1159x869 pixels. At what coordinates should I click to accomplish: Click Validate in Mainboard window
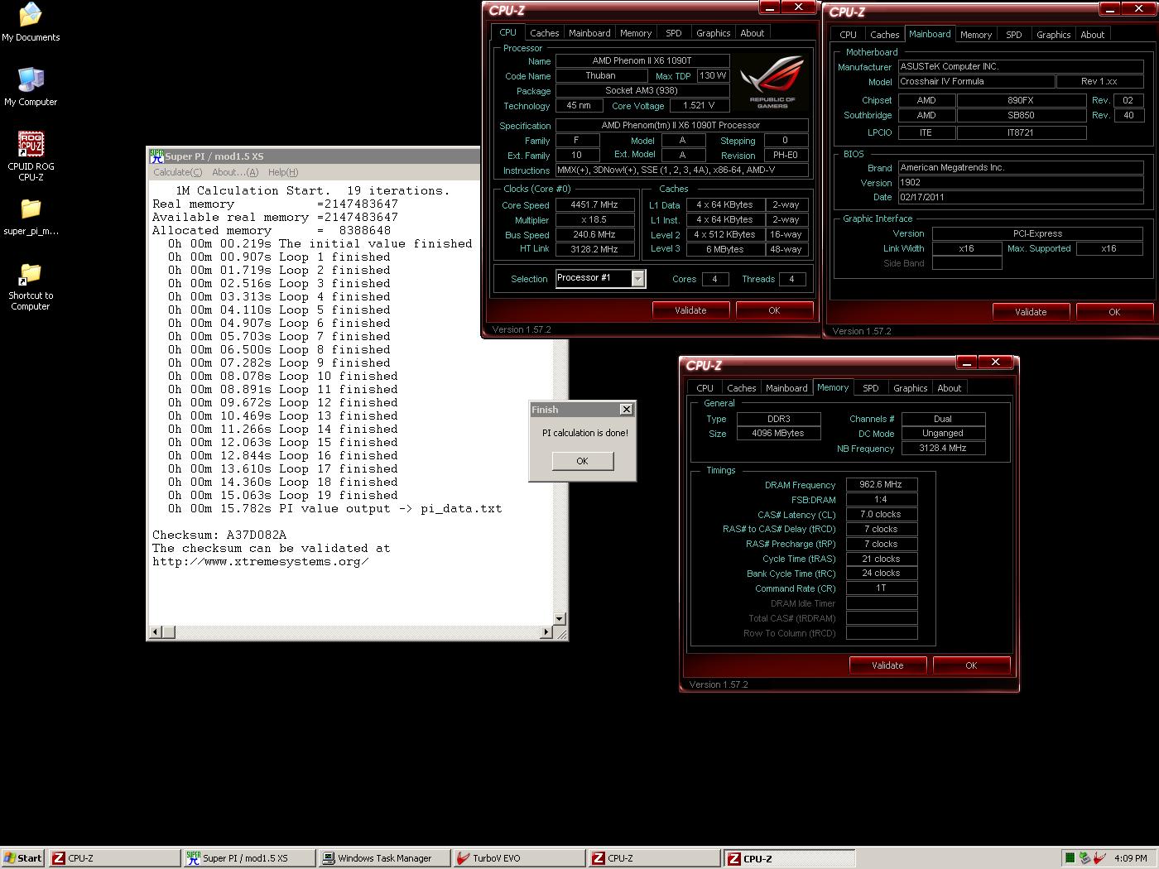click(1031, 312)
